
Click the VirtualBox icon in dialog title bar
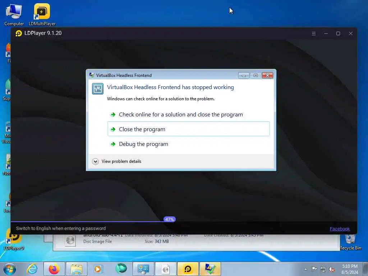[92, 75]
